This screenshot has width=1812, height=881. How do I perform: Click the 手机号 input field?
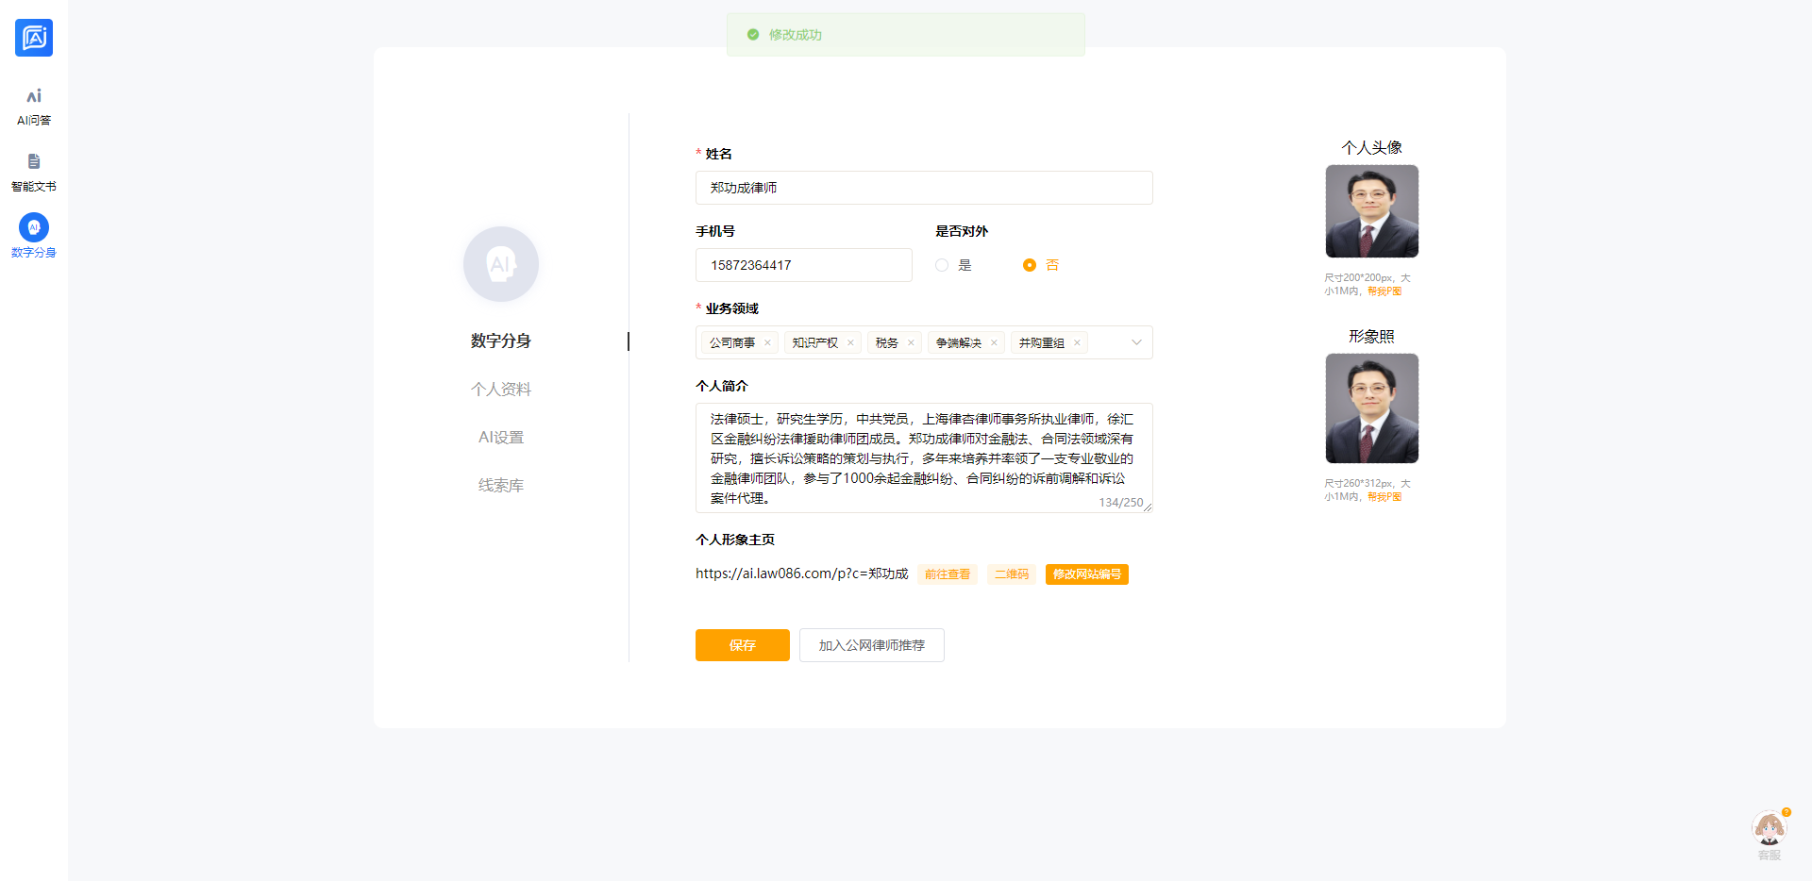point(803,265)
